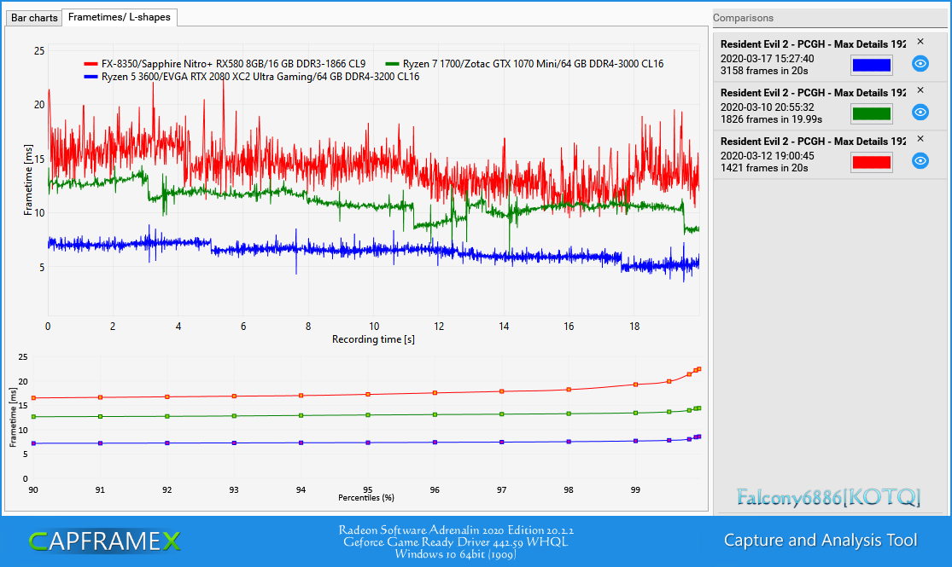The width and height of the screenshot is (952, 567).
Task: Click the '1421 frames in 20s' text
Action: click(x=764, y=167)
